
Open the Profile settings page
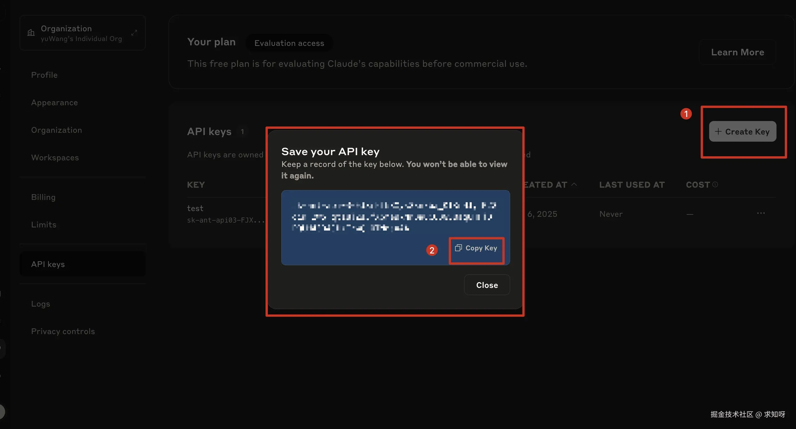point(44,75)
